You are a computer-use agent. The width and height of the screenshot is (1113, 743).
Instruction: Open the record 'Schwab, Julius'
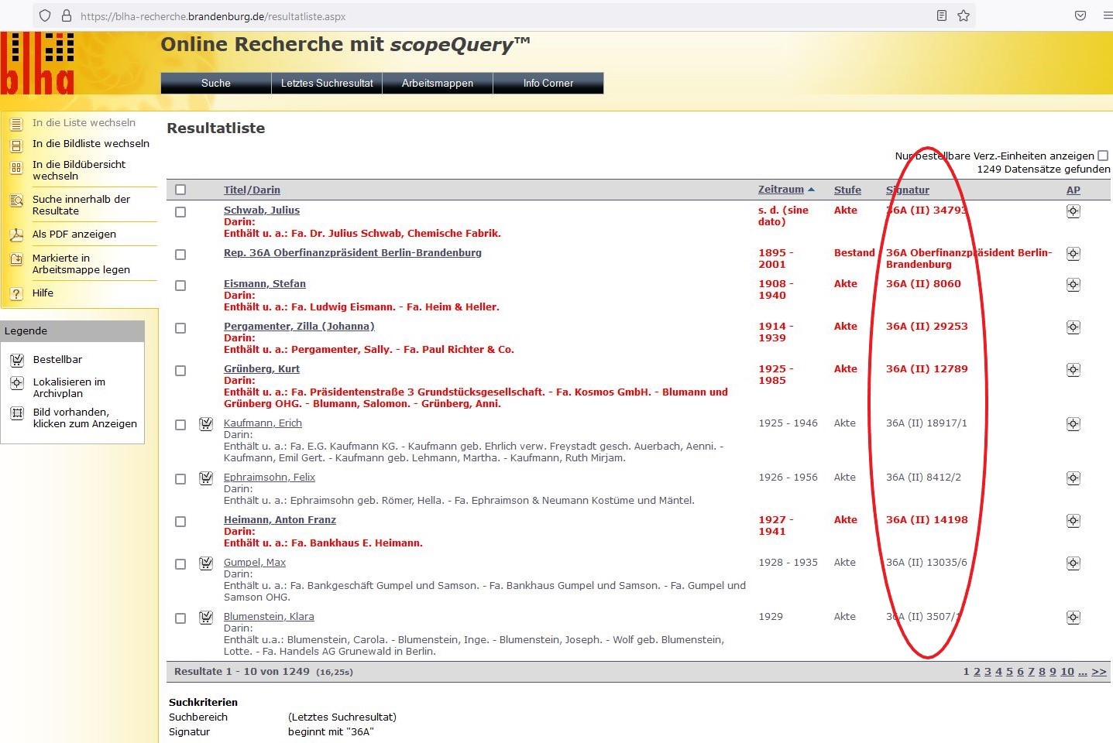pyautogui.click(x=262, y=211)
